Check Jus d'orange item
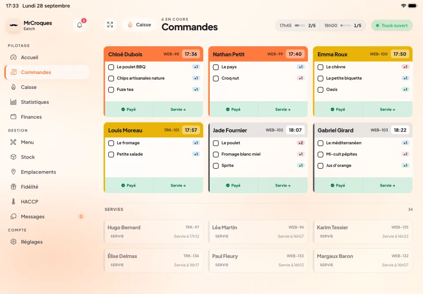Image resolution: width=423 pixels, height=294 pixels. (x=320, y=166)
